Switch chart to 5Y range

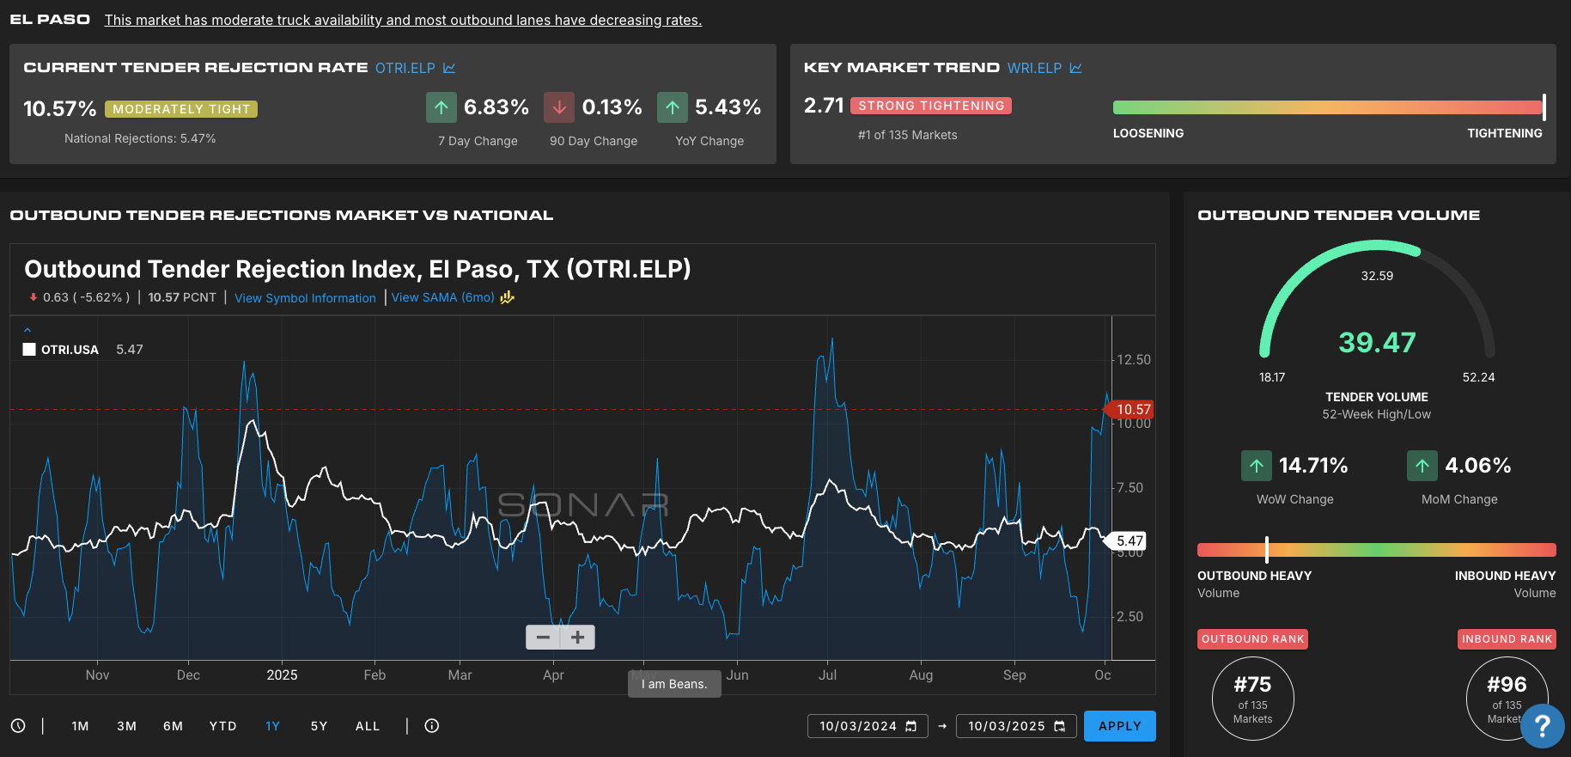319,726
